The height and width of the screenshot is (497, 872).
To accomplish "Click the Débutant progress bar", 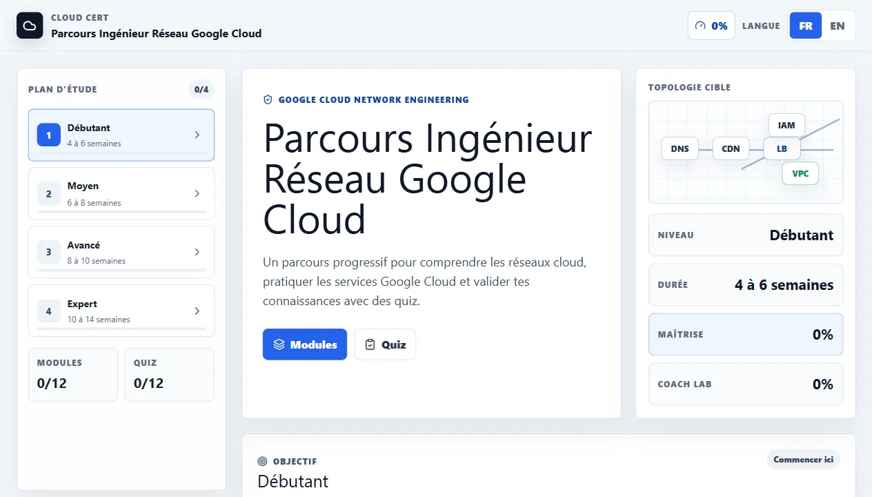I will click(121, 153).
